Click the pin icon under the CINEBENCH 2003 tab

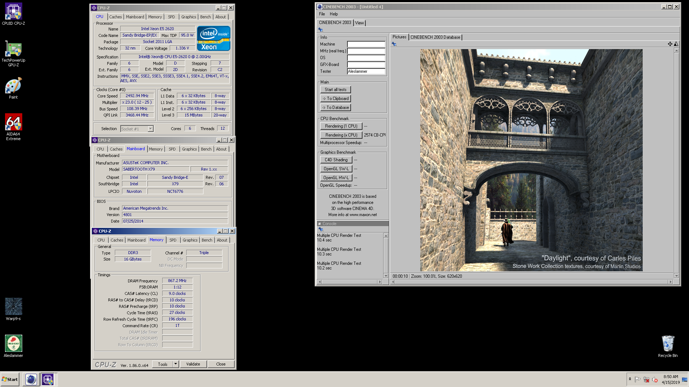[x=320, y=30]
